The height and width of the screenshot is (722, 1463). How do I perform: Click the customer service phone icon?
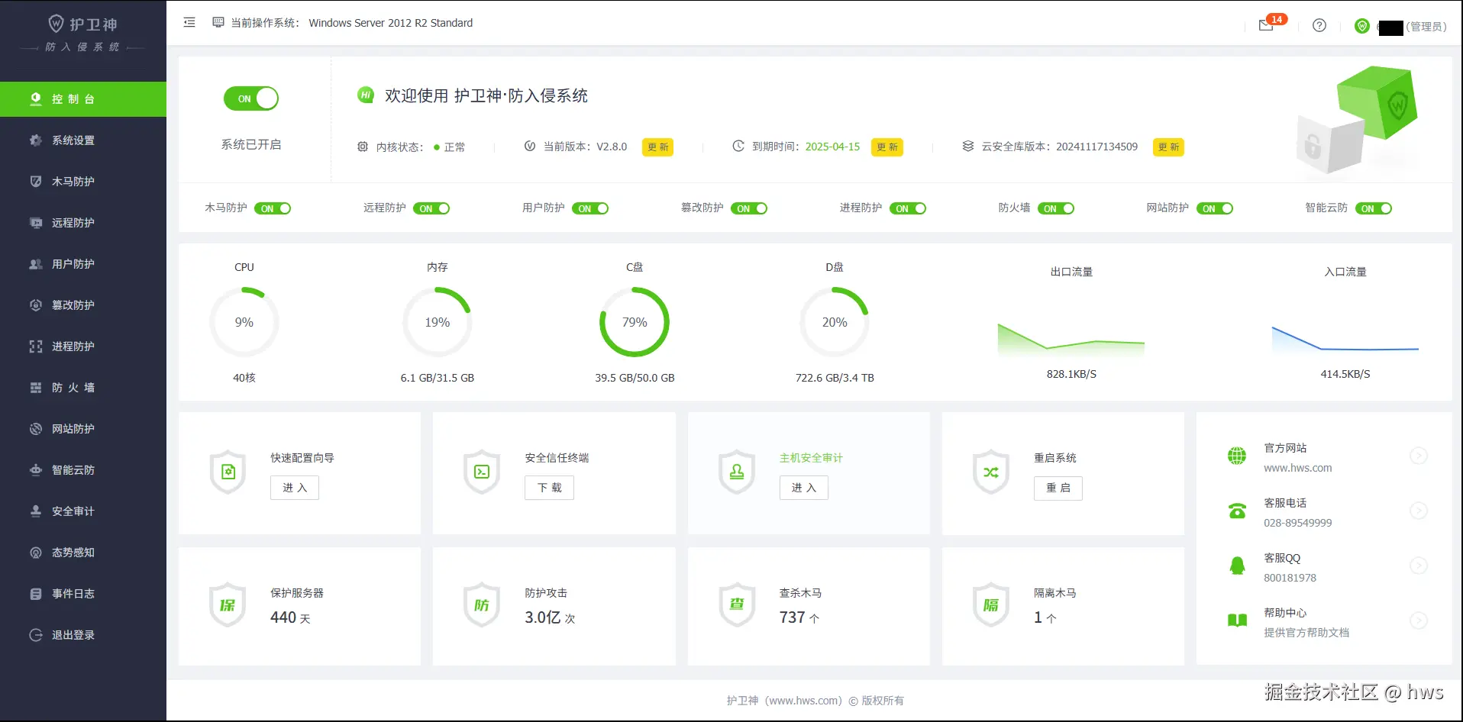[1237, 511]
